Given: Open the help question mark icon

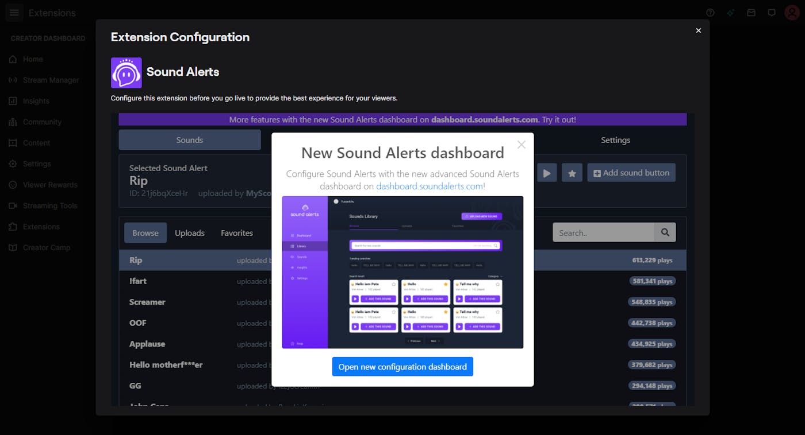Looking at the screenshot, I should [710, 13].
